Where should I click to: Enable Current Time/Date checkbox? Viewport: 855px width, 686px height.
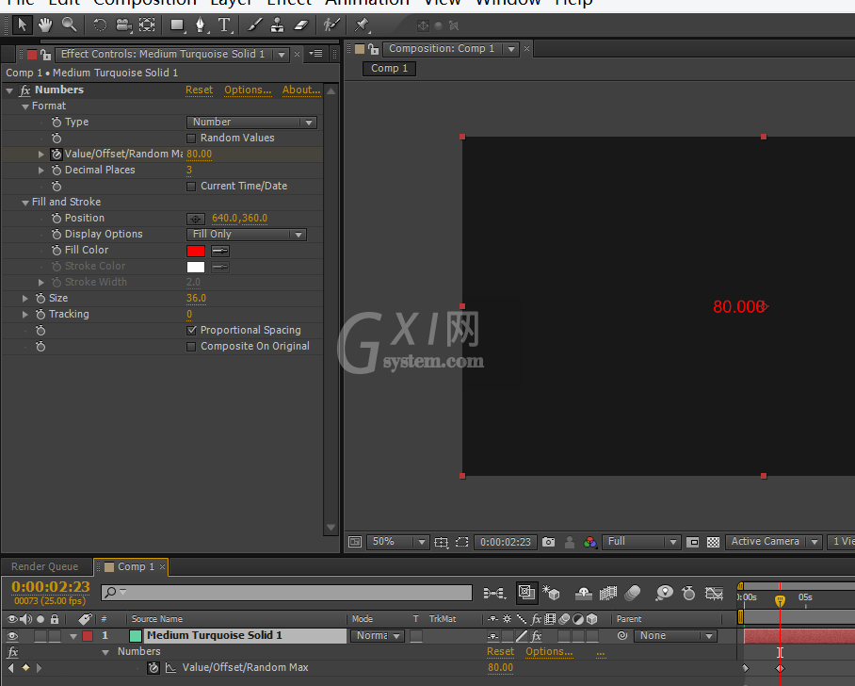tap(191, 186)
